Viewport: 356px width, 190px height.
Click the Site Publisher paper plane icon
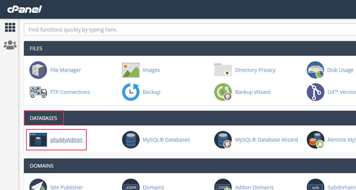(38, 184)
